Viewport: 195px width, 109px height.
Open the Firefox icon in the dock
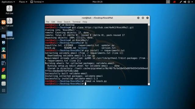click(x=3, y=22)
